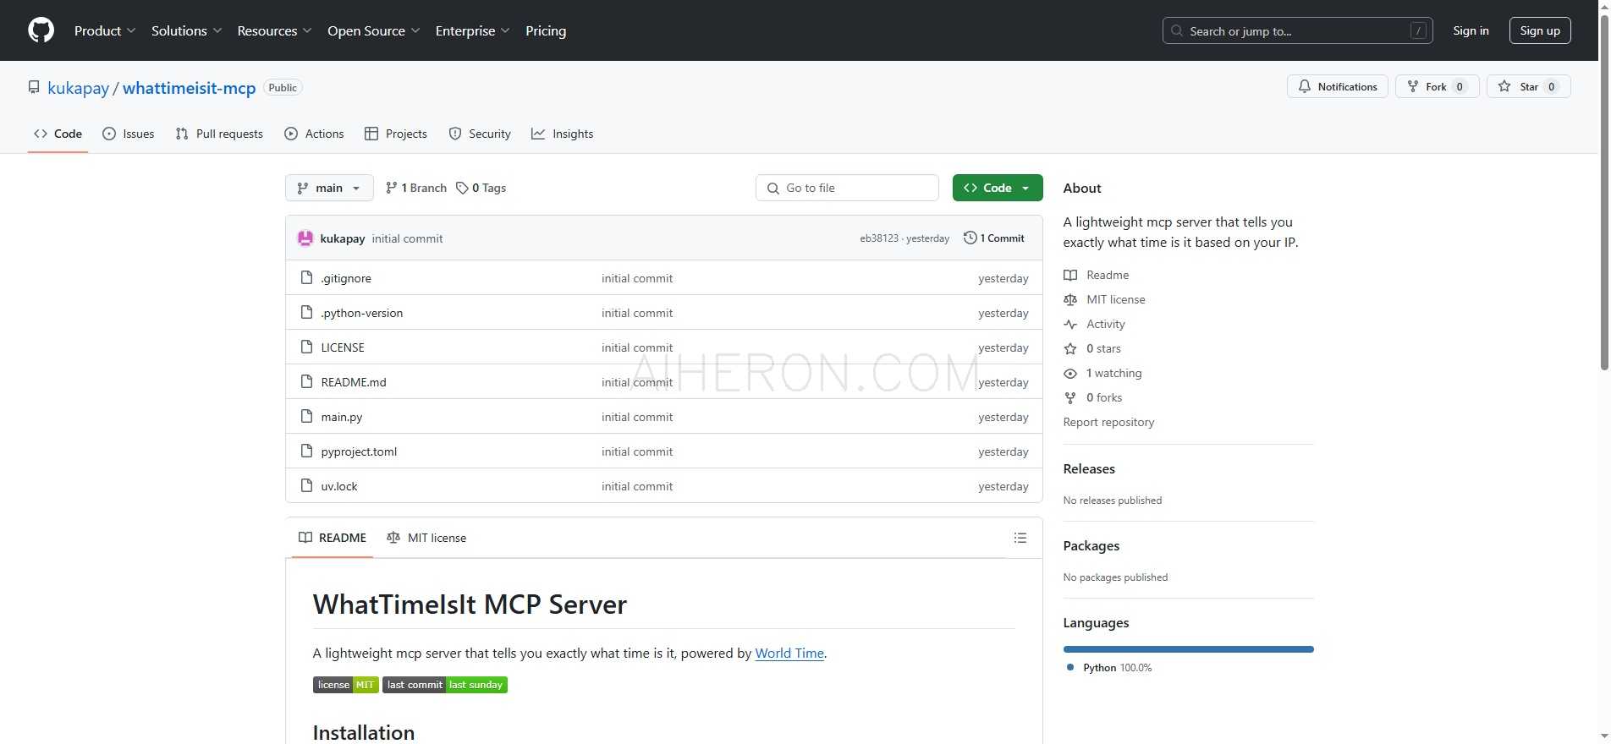
Task: Open the World Time link in README
Action: [789, 653]
